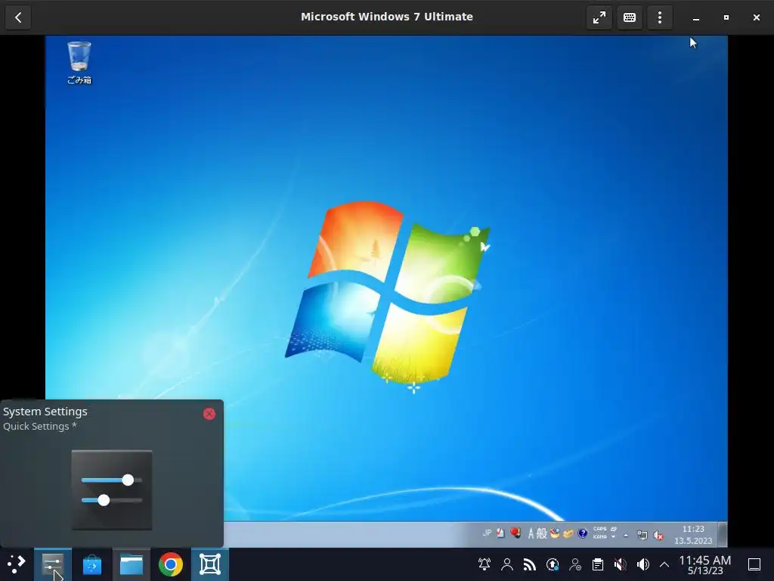The width and height of the screenshot is (774, 581).
Task: Click the user account tray icon
Action: (x=507, y=564)
